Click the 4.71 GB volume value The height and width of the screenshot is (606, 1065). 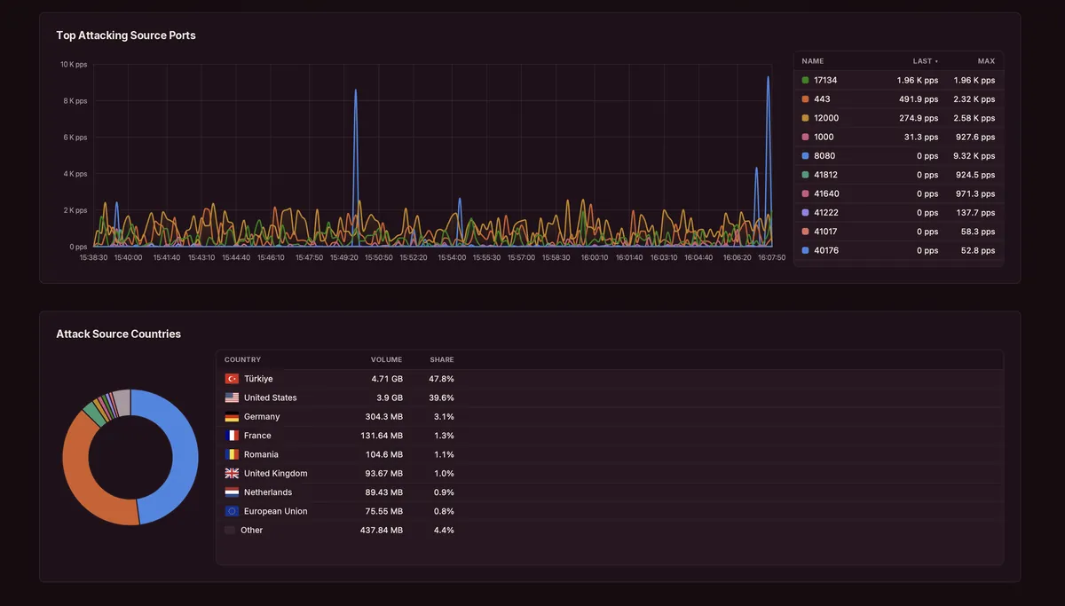point(387,379)
